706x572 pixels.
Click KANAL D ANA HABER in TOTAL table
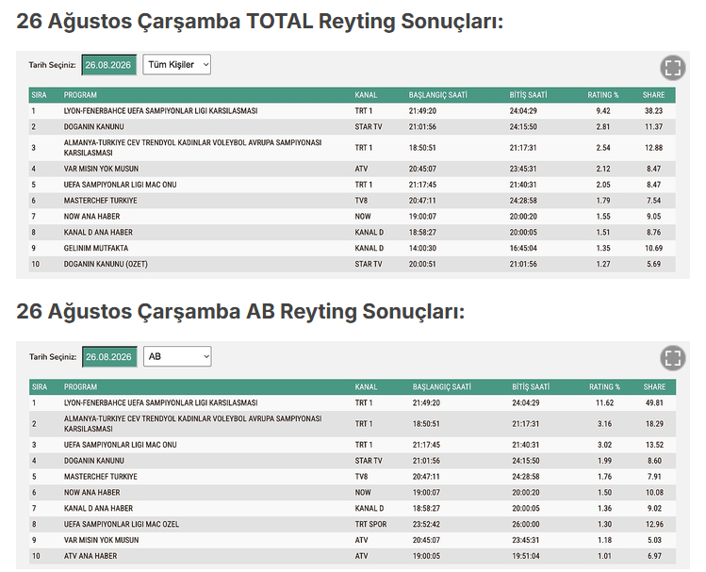(x=98, y=232)
